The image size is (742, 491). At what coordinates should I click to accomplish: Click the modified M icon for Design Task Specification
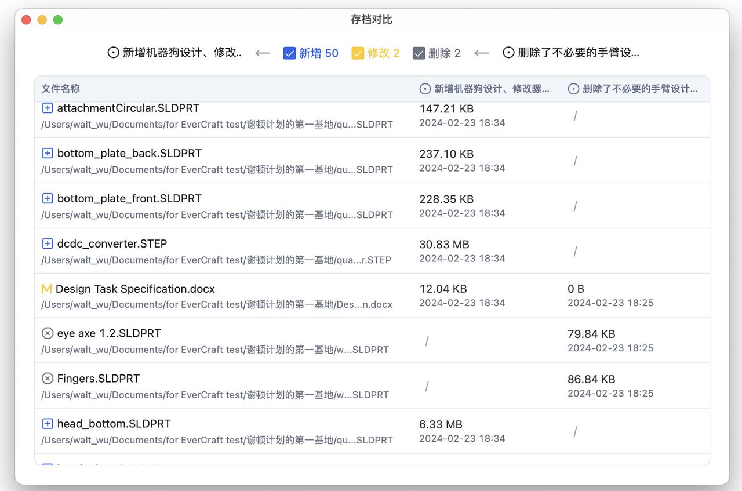click(x=47, y=289)
